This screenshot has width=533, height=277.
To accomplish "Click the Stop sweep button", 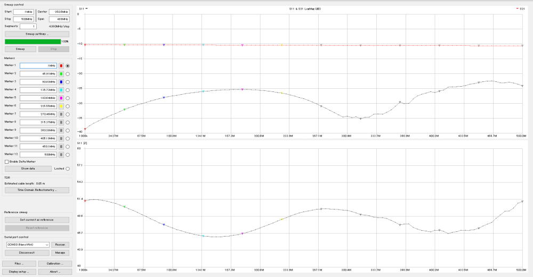I will pos(54,49).
